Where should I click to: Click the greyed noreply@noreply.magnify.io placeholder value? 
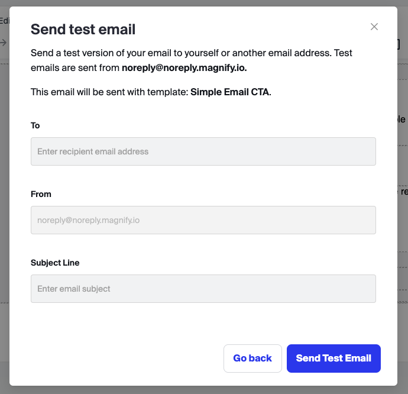[x=88, y=220]
